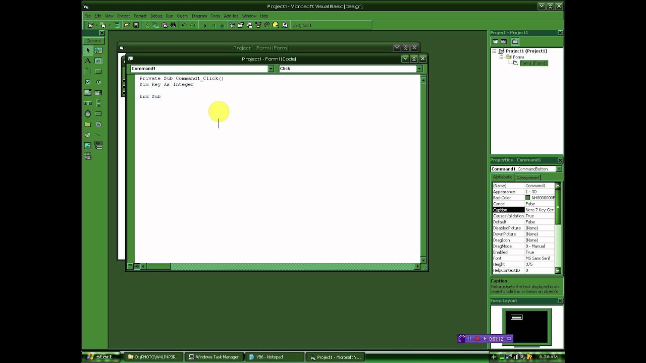Open the Command1 object dropdown in code window
646x363 pixels.
point(271,69)
